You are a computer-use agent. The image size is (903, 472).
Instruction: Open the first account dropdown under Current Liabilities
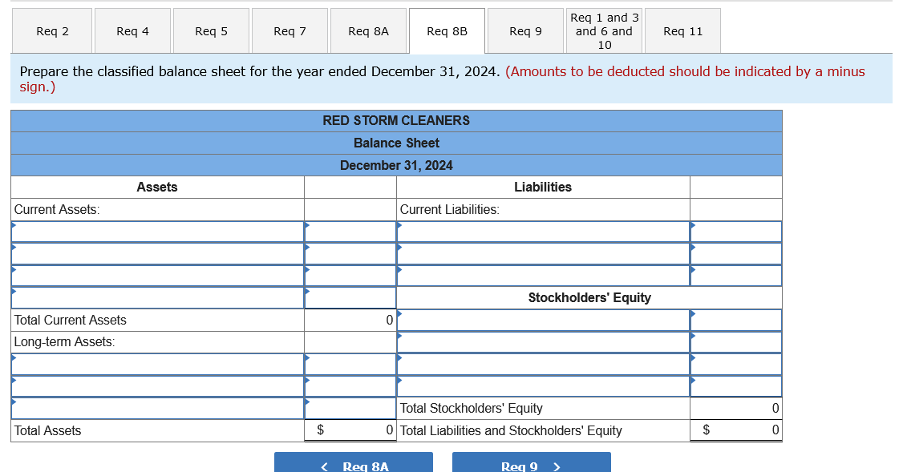543,232
